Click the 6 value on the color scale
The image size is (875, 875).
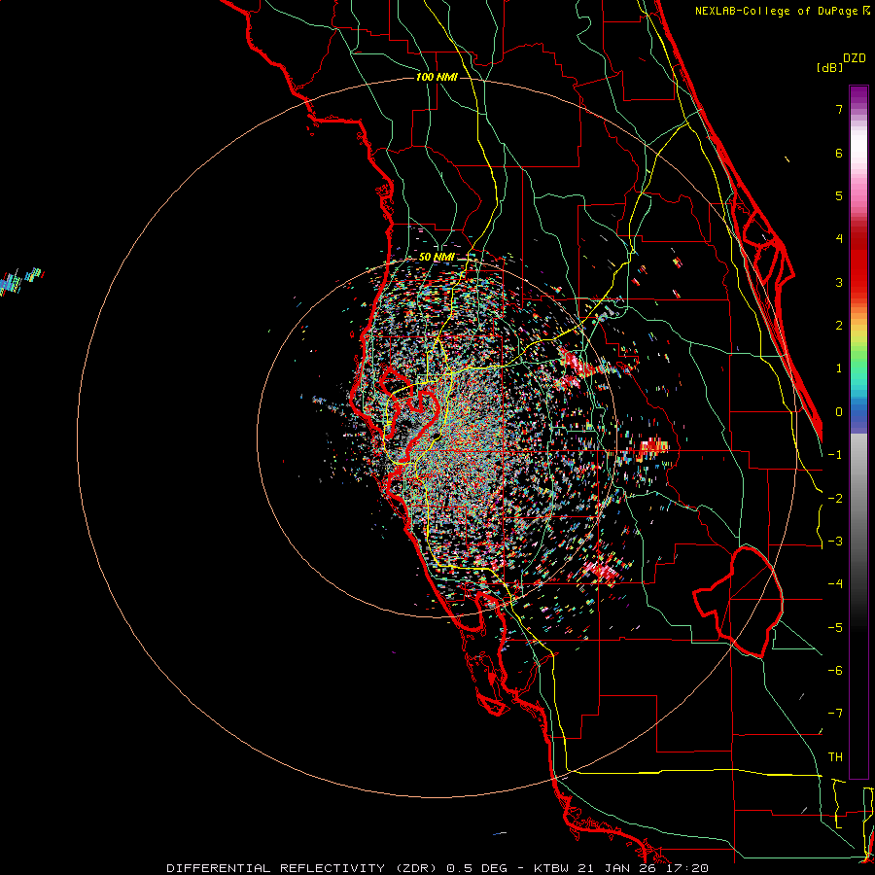839,153
